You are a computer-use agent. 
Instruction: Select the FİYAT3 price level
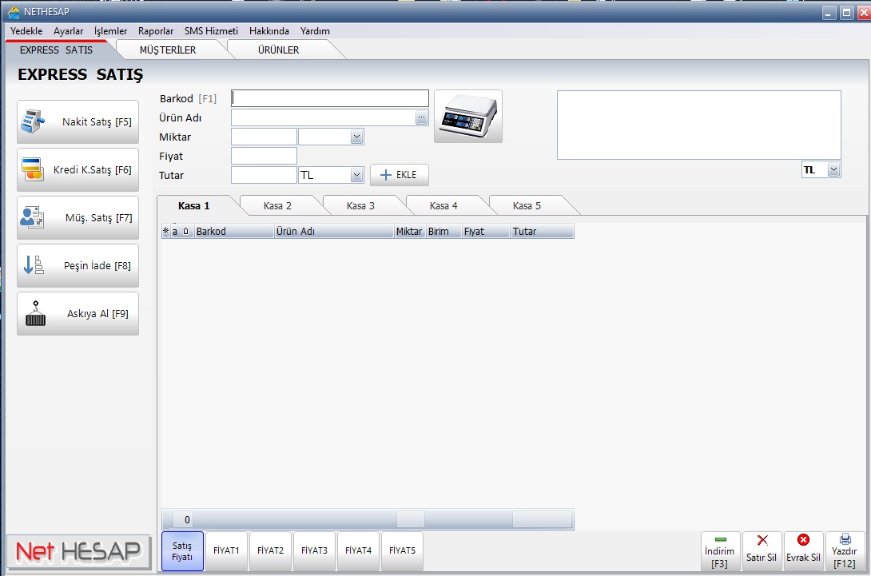[x=314, y=551]
